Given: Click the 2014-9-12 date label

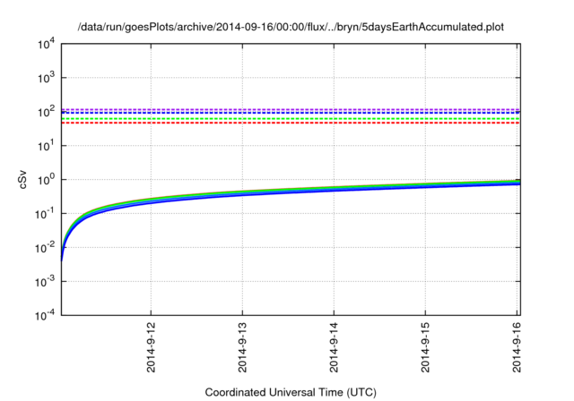Looking at the screenshot, I should click(151, 347).
